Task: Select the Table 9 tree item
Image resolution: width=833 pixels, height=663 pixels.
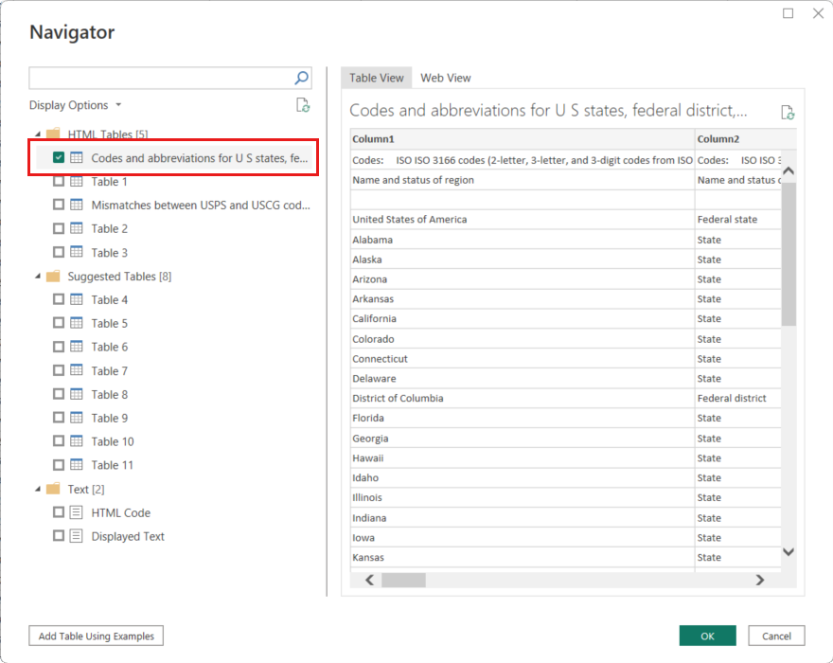Action: tap(110, 418)
